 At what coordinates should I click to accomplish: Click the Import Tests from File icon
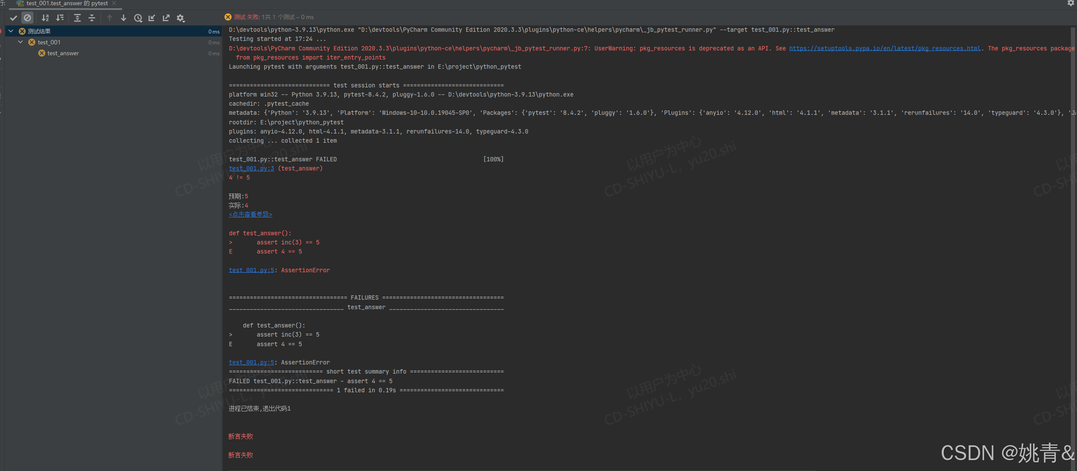152,18
